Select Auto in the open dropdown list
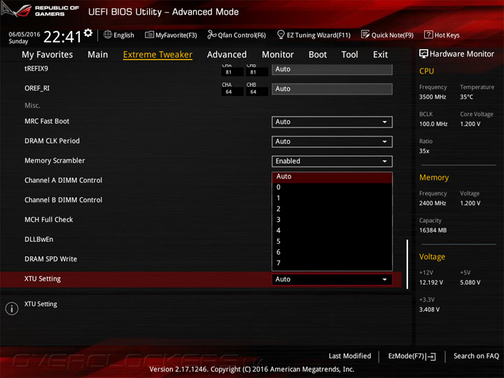 (332, 176)
